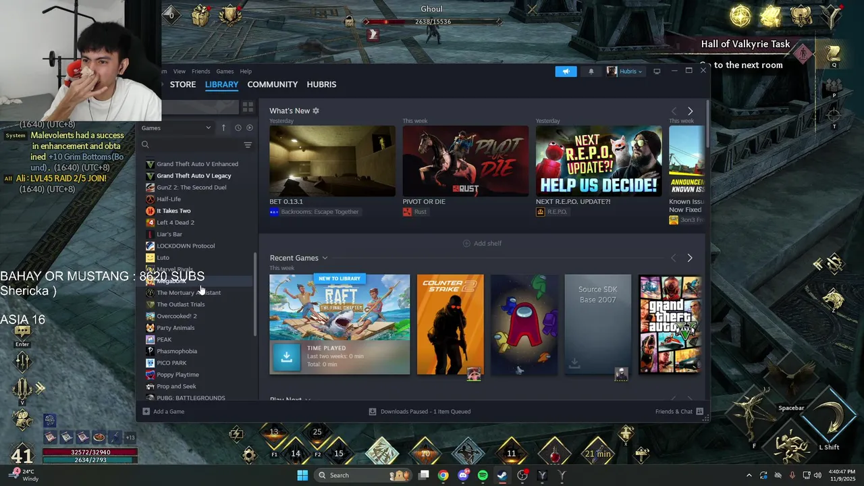Open Grand Theft Auto V cover tile
864x486 pixels.
pos(670,324)
